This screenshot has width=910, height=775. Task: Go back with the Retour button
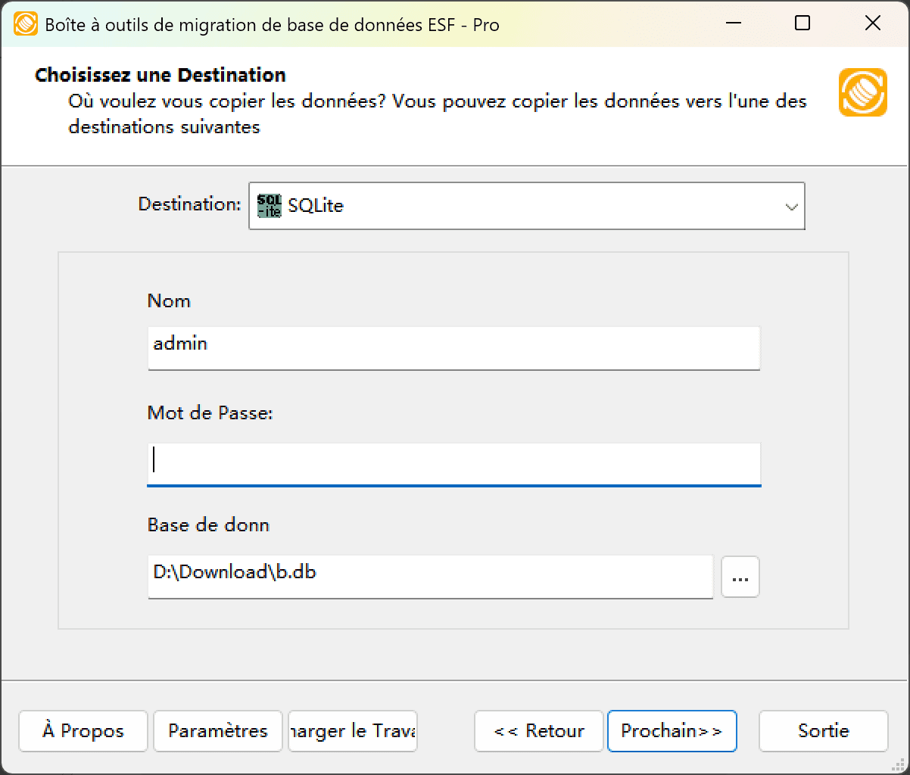tap(538, 731)
